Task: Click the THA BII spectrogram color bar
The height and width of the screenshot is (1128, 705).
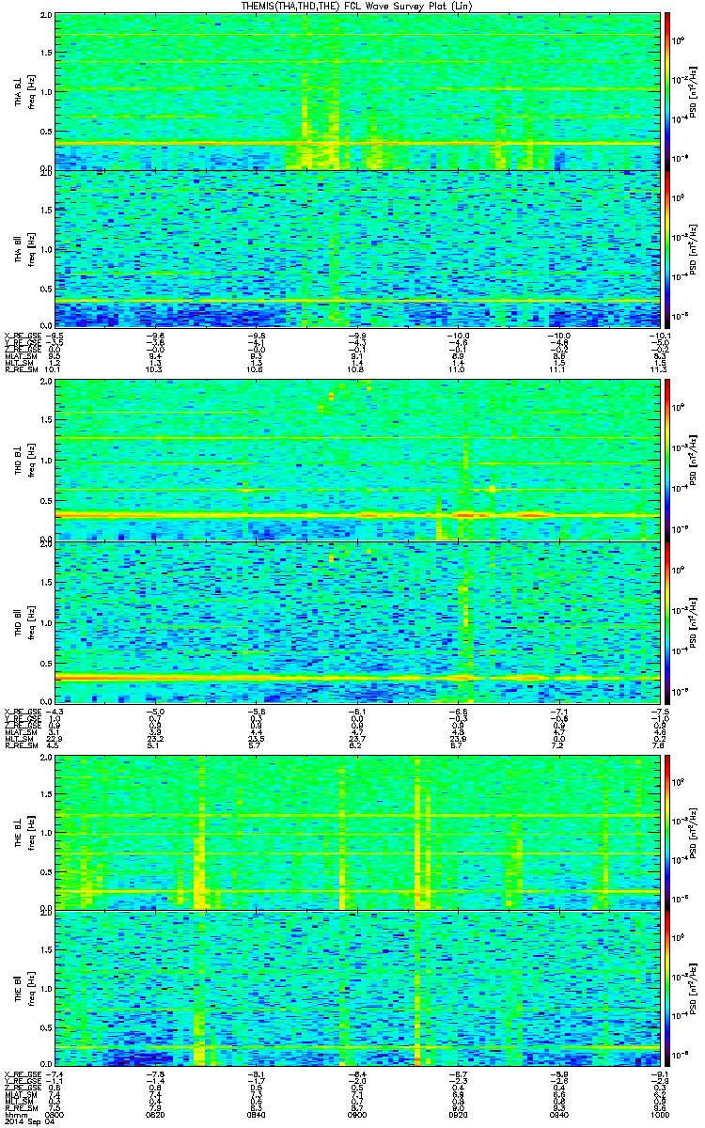Action: (x=667, y=250)
